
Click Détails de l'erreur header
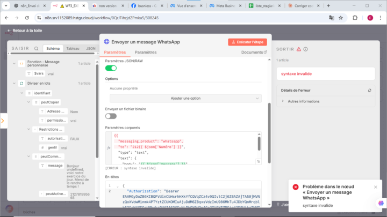pos(296,91)
